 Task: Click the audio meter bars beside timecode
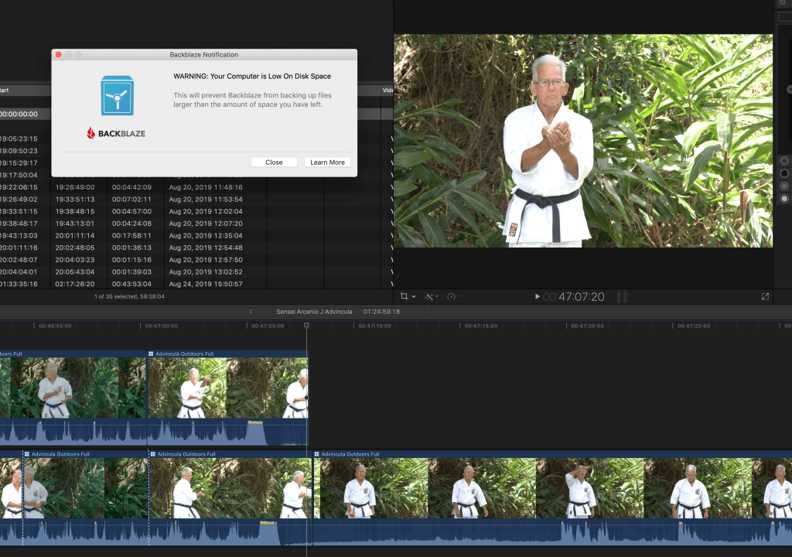(622, 297)
